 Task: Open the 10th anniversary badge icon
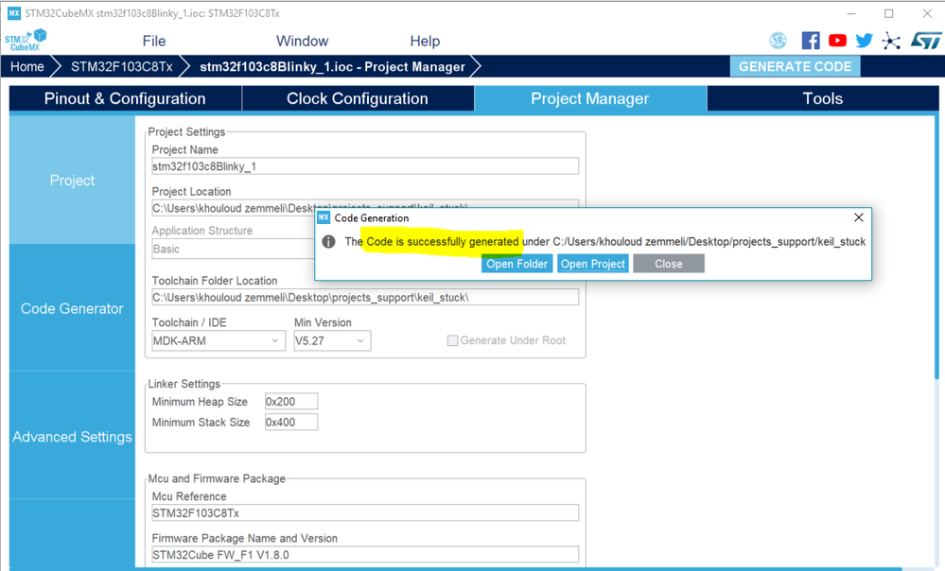(779, 41)
